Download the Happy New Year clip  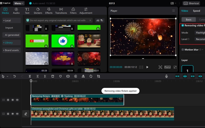point(72,63)
